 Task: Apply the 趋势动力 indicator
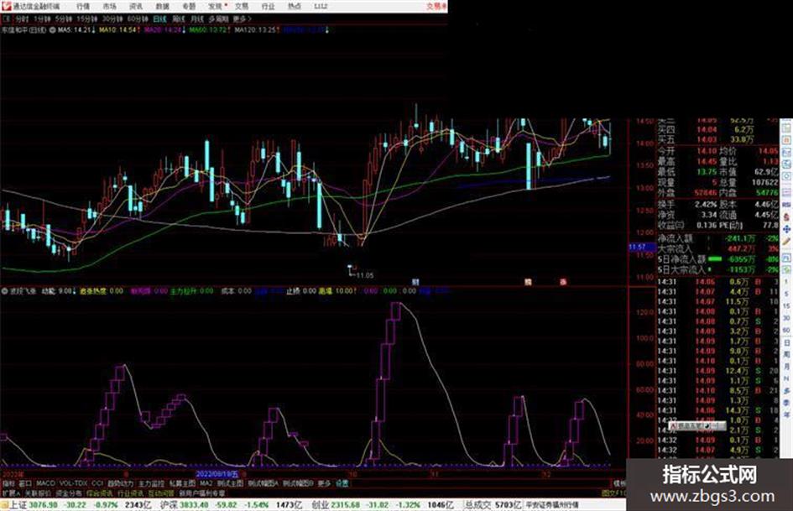coord(120,483)
